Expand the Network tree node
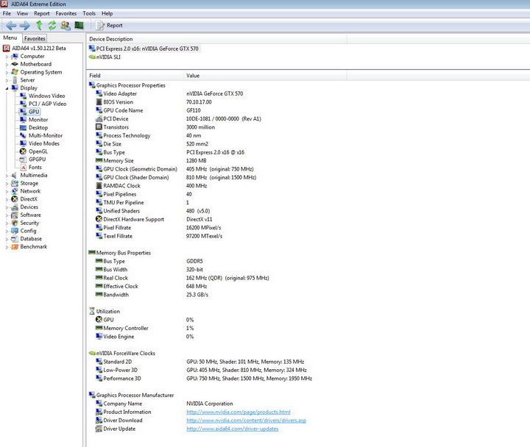The width and height of the screenshot is (530, 447). pos(7,191)
